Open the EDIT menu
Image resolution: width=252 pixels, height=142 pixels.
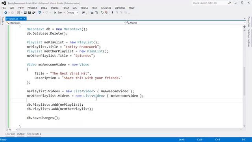[12, 8]
